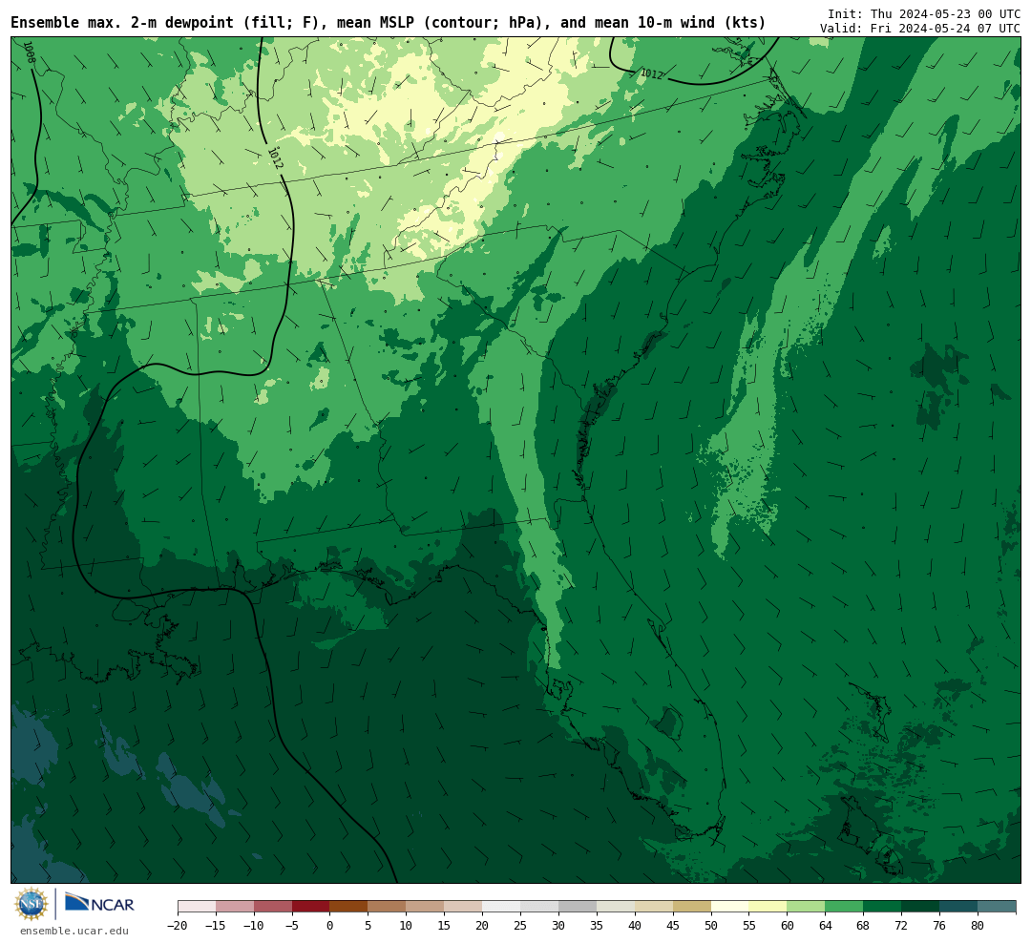Pick the light yellow swatch between 55 and 60
The height and width of the screenshot is (943, 1031).
tap(768, 907)
